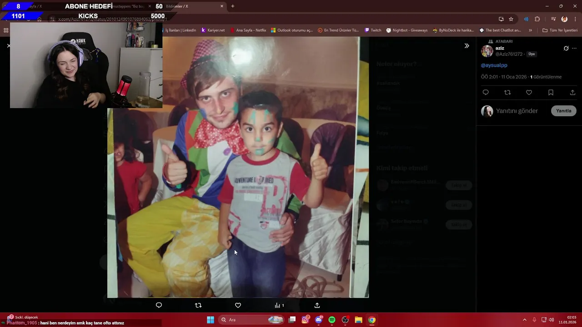
Task: Open the ByNoDeck ile harika bookmark
Action: (x=453, y=30)
